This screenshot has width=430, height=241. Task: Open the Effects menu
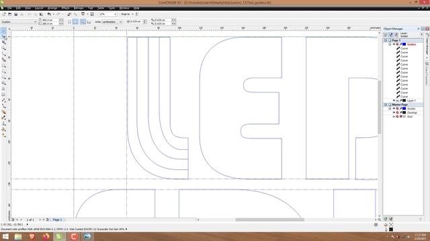[65, 8]
